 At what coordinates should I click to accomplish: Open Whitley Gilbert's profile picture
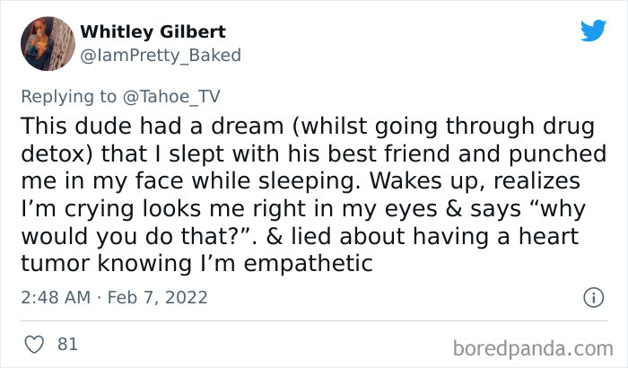tap(47, 43)
